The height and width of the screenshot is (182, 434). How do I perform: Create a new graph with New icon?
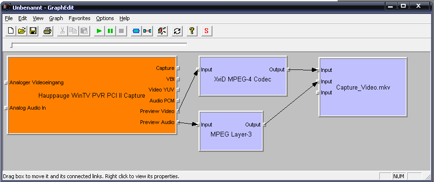[x=11, y=31]
